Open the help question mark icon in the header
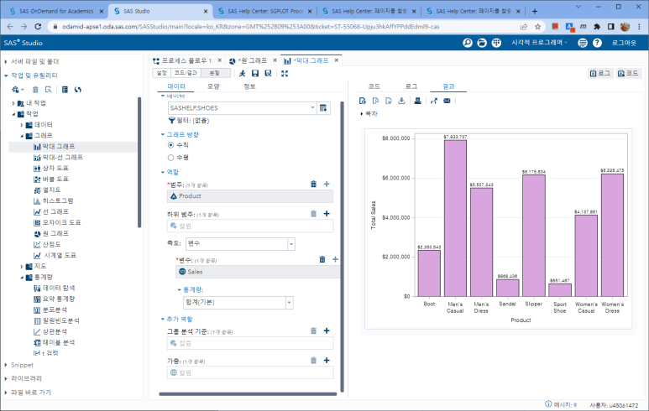Image resolution: width=649 pixels, height=411 pixels. (597, 43)
